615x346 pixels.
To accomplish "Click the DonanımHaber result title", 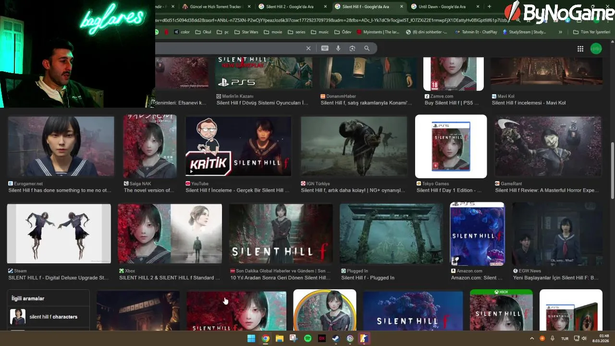I will pyautogui.click(x=366, y=103).
